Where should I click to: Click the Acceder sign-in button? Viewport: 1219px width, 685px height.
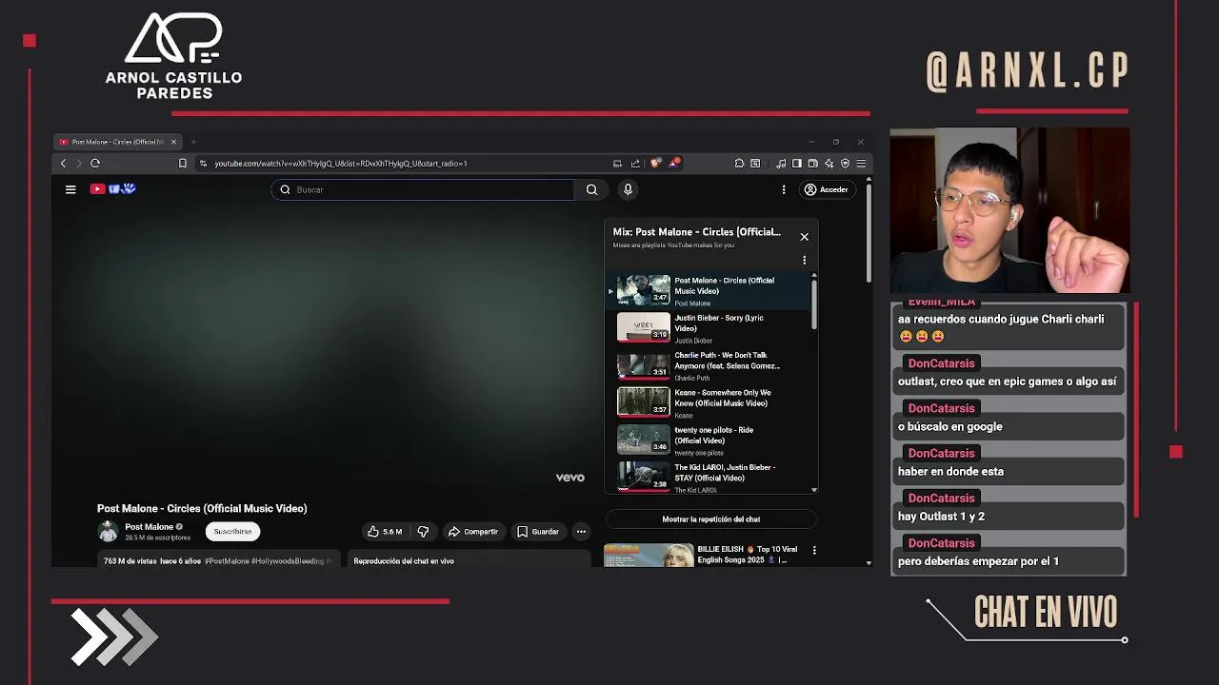pos(827,189)
